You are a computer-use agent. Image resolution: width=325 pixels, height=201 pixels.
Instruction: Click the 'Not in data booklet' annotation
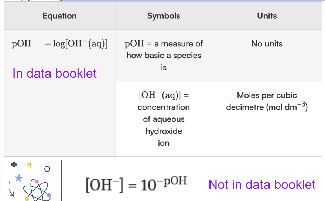tap(262, 184)
